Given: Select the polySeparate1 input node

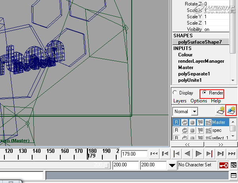Looking at the screenshot, I should point(194,74).
